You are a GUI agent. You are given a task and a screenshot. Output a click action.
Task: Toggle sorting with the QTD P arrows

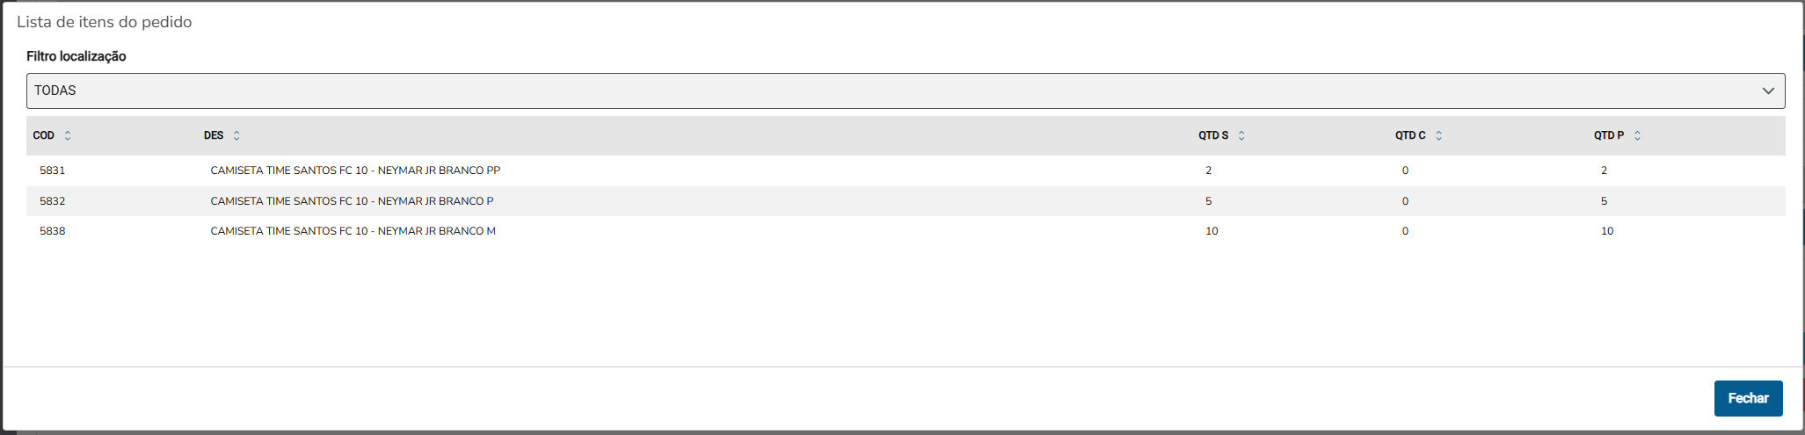1637,135
